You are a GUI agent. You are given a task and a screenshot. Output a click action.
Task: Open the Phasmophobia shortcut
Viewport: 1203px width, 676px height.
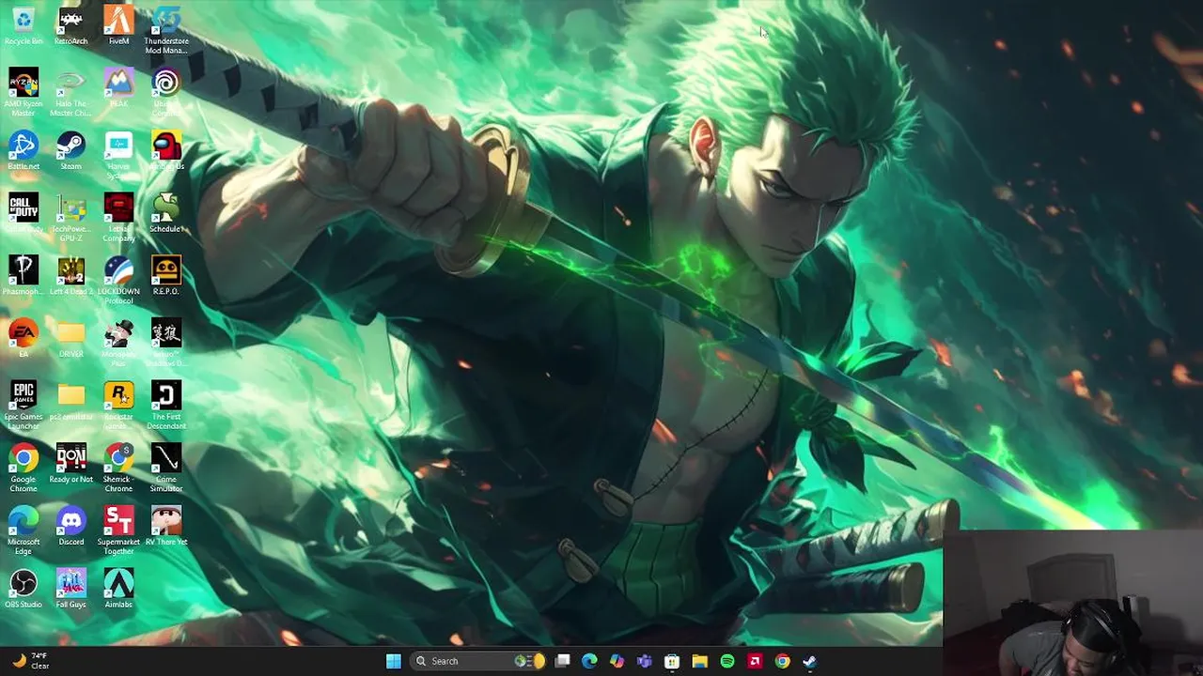(x=23, y=275)
